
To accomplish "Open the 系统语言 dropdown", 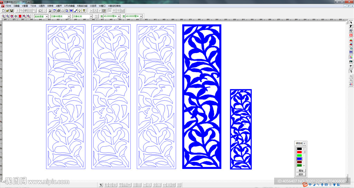I will (x=47, y=17).
